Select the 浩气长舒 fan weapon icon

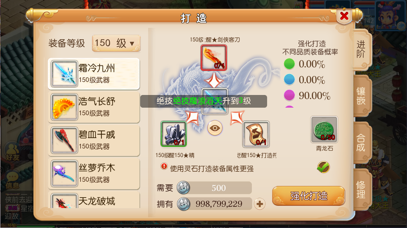click(x=64, y=107)
